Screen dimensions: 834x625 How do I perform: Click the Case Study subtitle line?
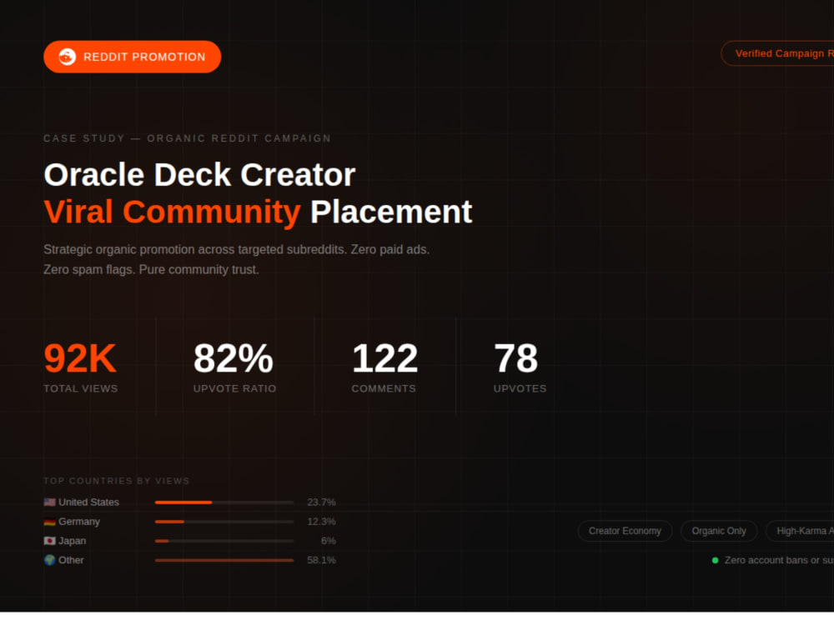coord(187,138)
